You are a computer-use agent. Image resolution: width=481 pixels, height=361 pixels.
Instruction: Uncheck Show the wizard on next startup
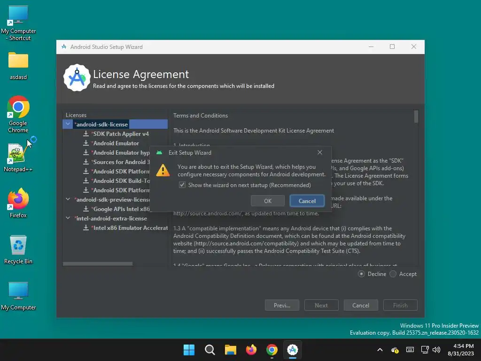(182, 185)
